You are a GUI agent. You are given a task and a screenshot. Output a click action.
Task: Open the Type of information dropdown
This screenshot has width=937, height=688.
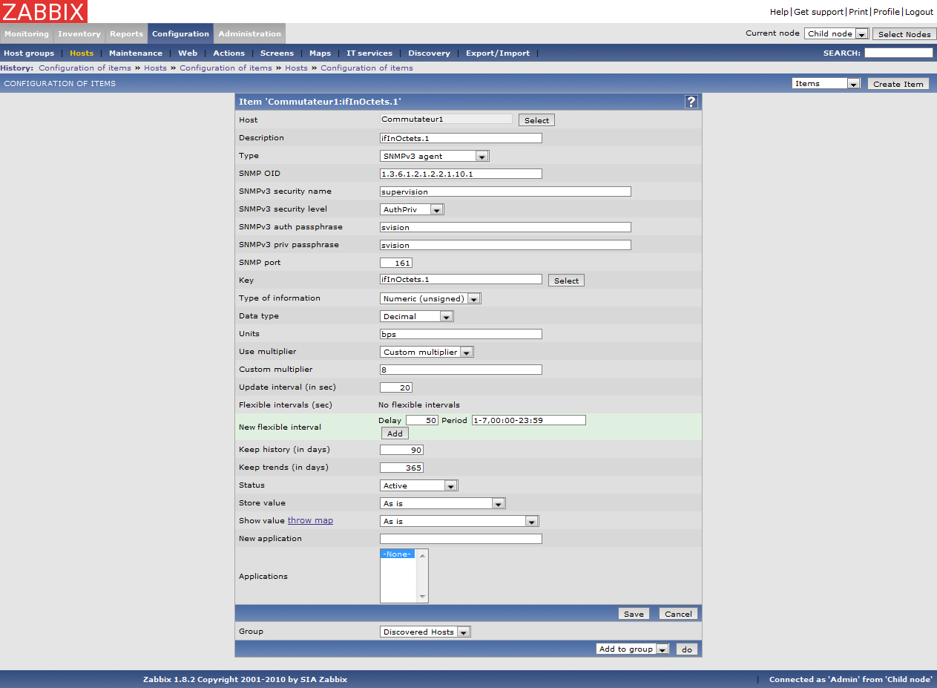point(430,298)
